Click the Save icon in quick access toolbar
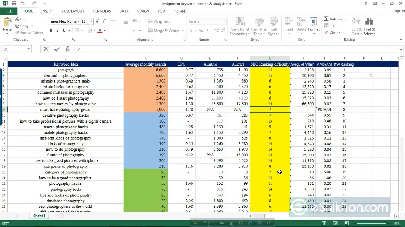 (14, 3)
